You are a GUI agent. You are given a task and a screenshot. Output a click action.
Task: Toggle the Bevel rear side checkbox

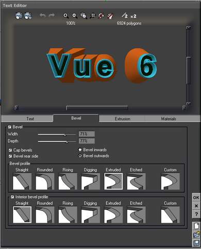click(10, 156)
